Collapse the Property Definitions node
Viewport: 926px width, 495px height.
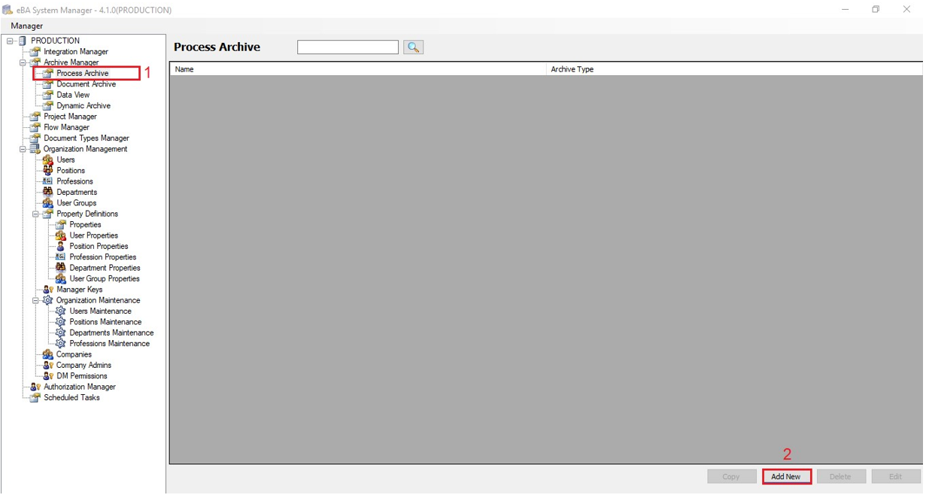(x=35, y=214)
